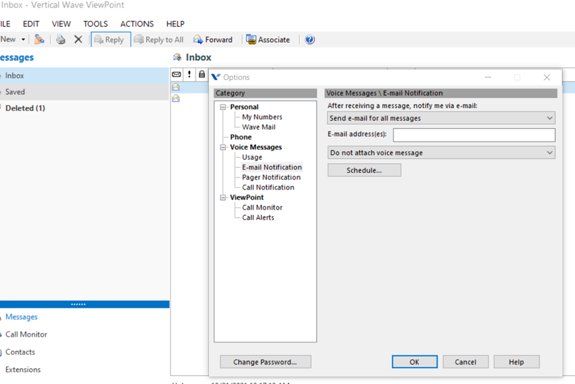Click the Schedule... button
Viewport: 575px width, 384px height.
pos(364,170)
